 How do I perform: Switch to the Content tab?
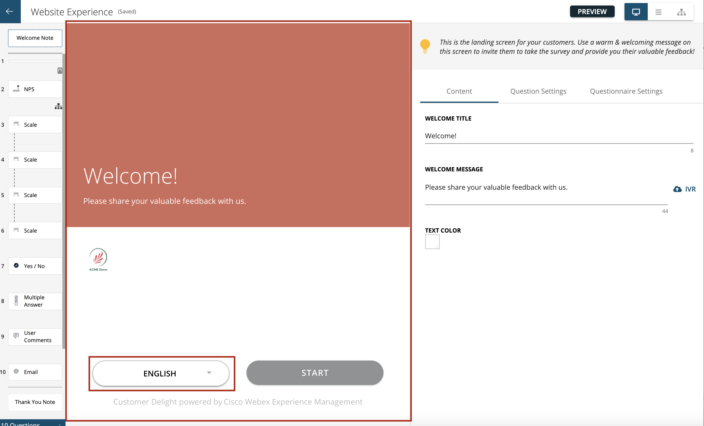459,91
